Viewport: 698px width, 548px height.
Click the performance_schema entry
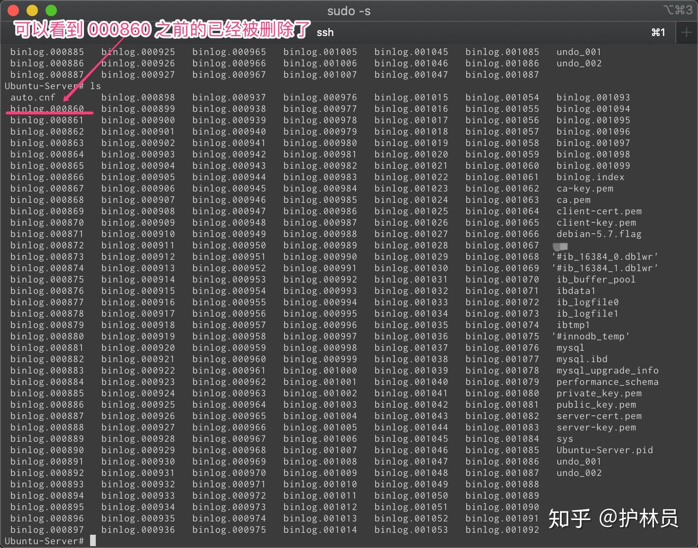(x=607, y=382)
